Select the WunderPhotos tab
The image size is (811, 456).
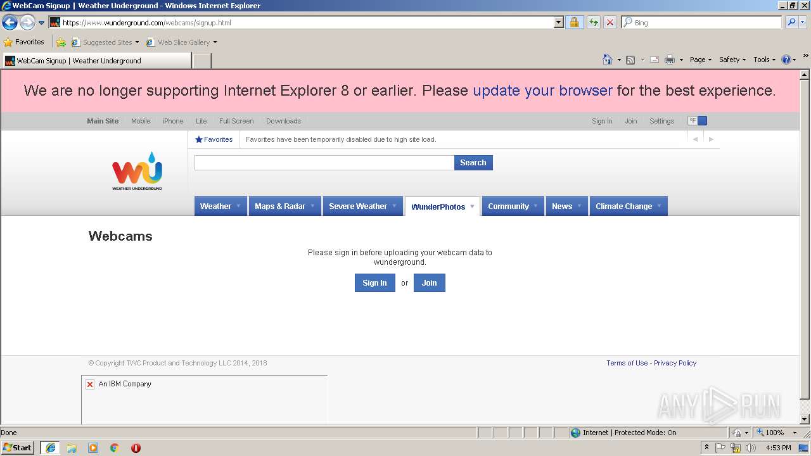click(442, 206)
